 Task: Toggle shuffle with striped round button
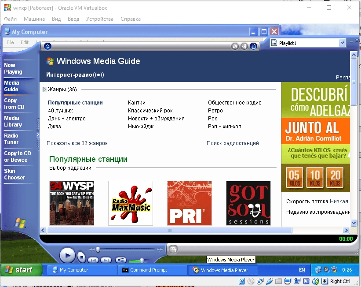[235, 46]
